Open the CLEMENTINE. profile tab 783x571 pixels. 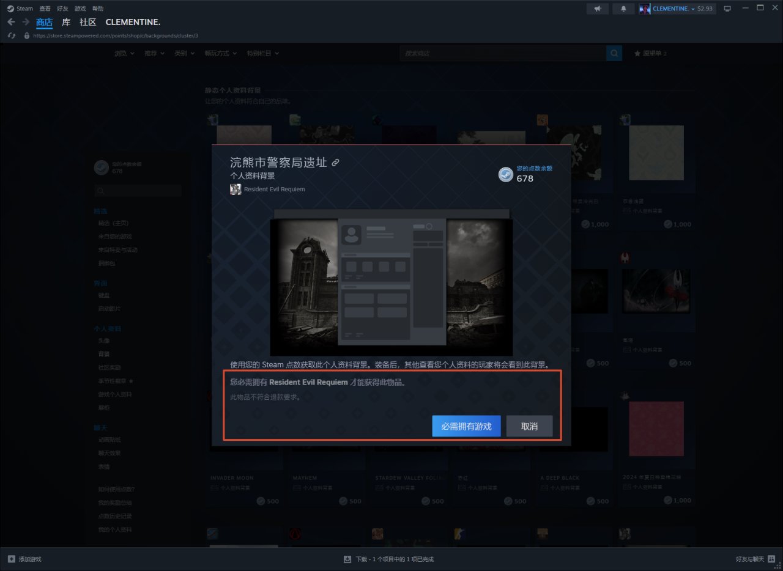[133, 22]
